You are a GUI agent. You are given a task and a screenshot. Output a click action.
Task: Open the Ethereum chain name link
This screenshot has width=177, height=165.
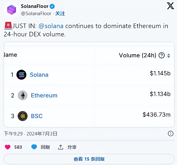point(44,95)
